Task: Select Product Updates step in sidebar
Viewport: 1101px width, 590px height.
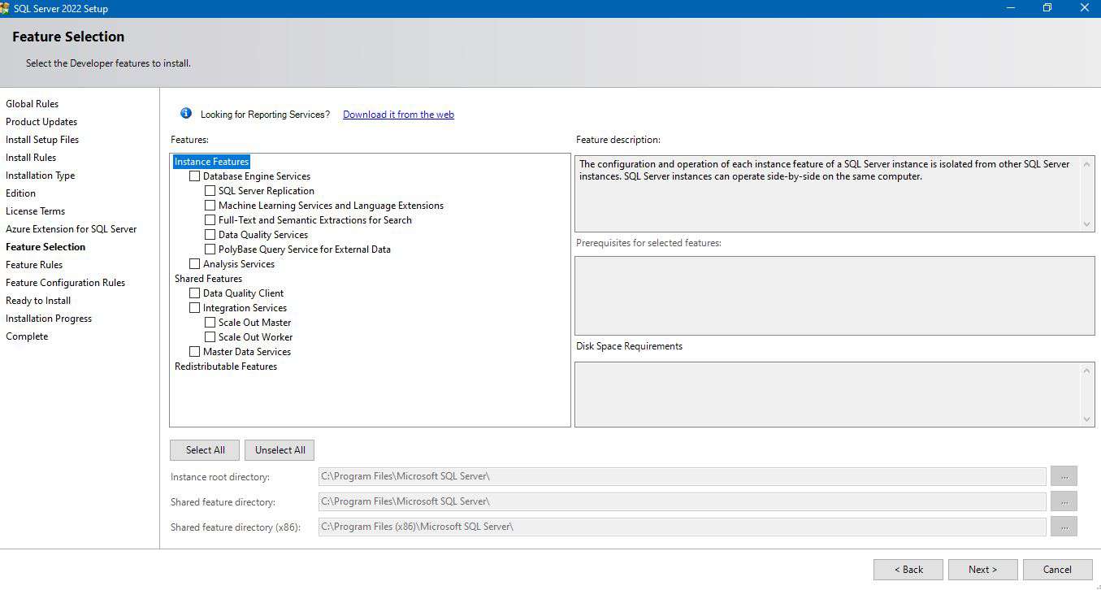Action: pos(41,122)
